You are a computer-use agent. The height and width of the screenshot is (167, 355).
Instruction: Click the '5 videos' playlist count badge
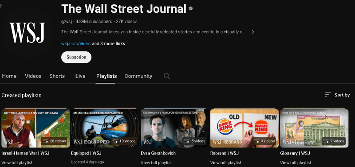pos(194,141)
